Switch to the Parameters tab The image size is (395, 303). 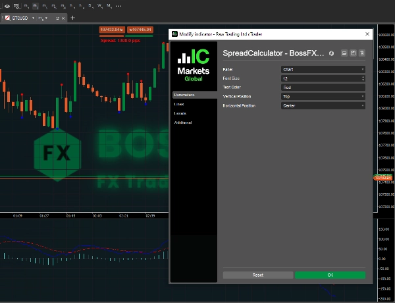tap(195, 95)
